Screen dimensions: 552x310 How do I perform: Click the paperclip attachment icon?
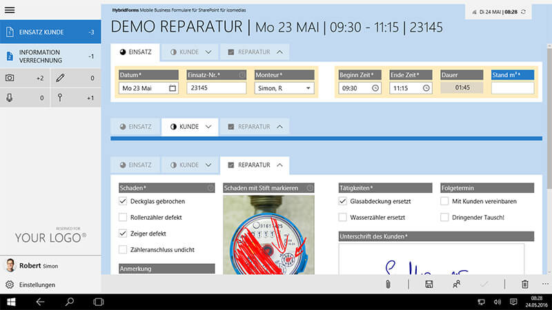coord(388,284)
